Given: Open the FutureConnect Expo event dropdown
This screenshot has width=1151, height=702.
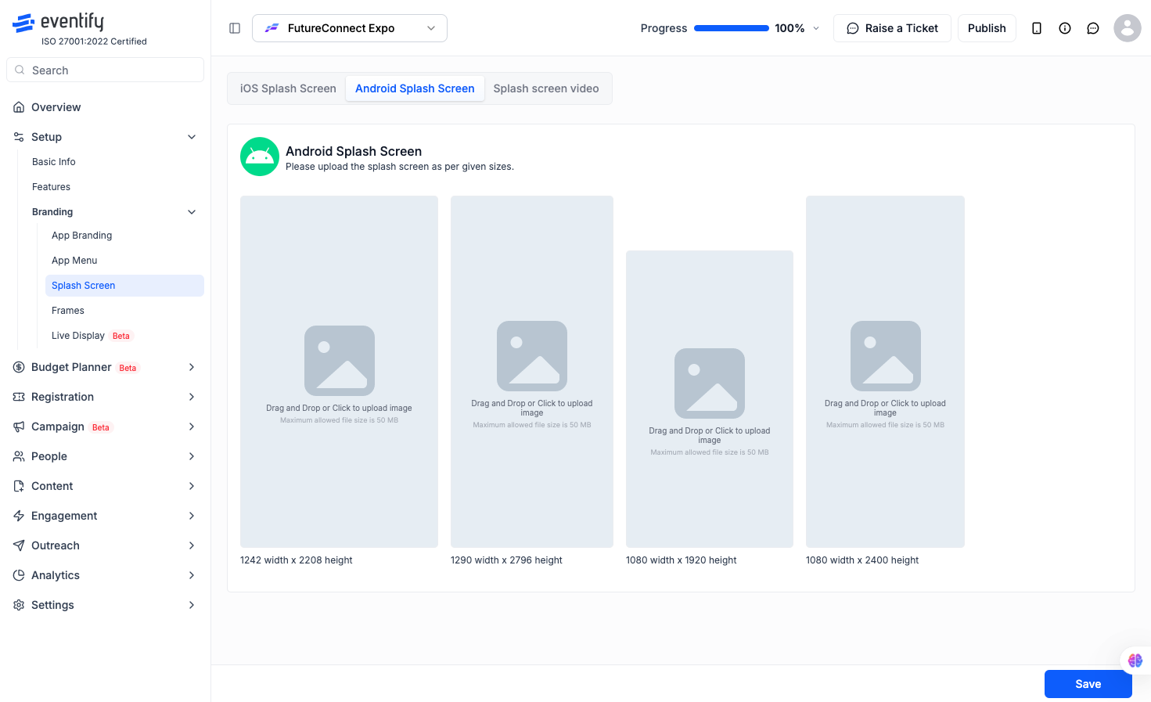Looking at the screenshot, I should tap(350, 28).
